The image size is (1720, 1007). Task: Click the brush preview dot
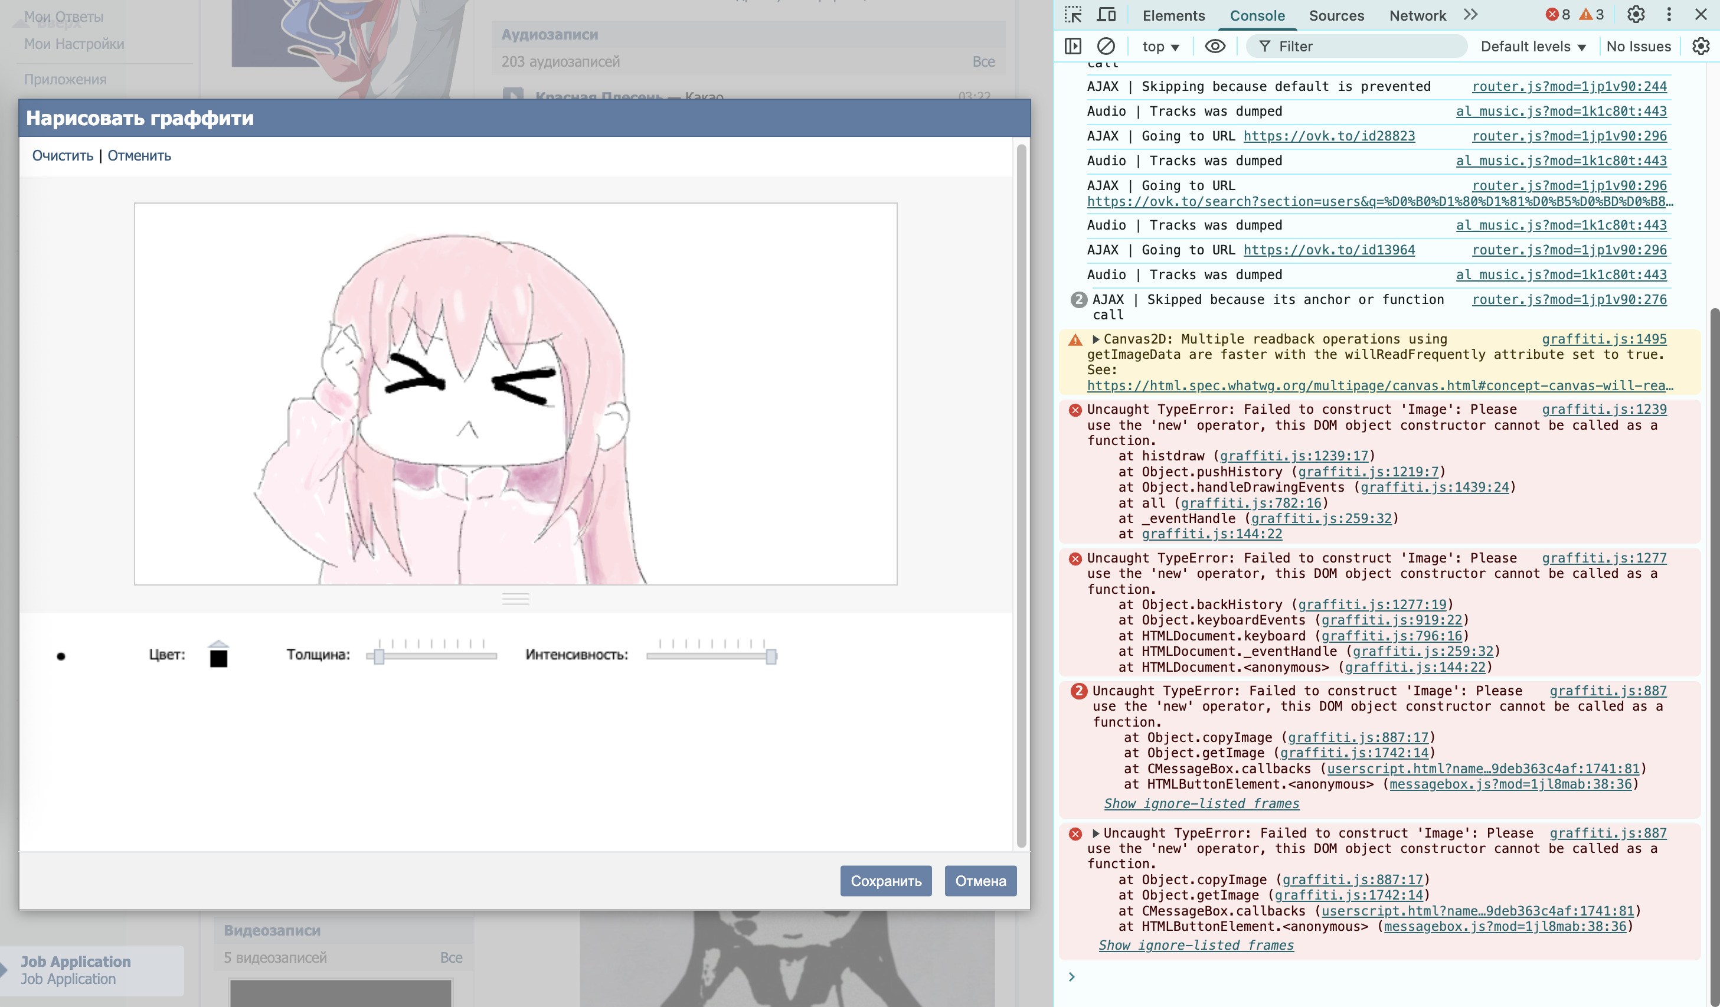[x=61, y=656]
